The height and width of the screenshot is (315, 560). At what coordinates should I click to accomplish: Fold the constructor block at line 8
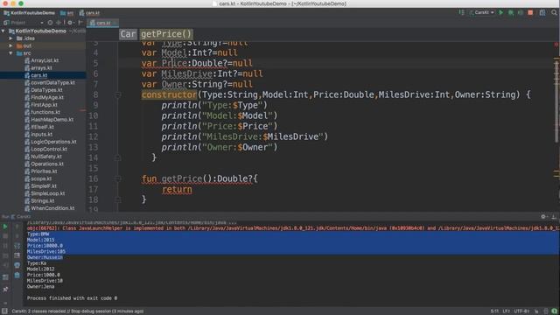click(x=117, y=95)
